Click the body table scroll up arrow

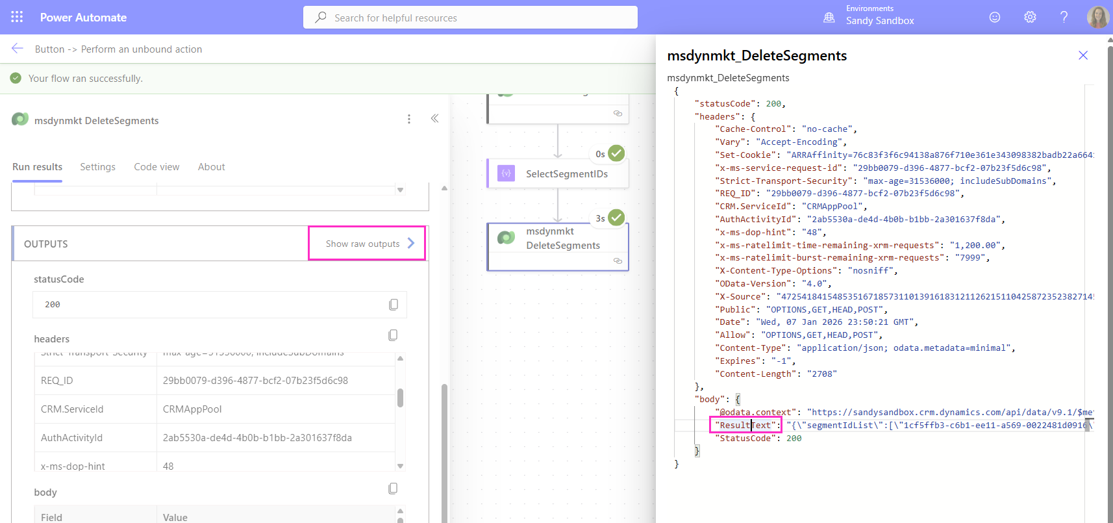point(400,511)
